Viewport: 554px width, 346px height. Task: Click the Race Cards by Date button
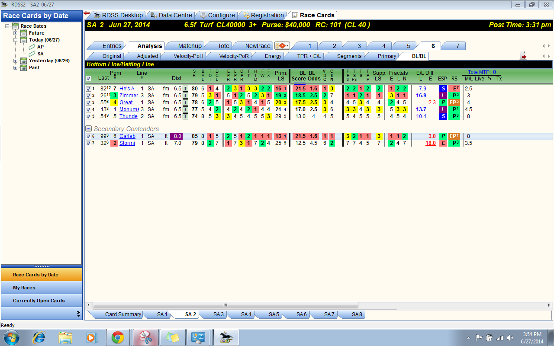(x=42, y=275)
